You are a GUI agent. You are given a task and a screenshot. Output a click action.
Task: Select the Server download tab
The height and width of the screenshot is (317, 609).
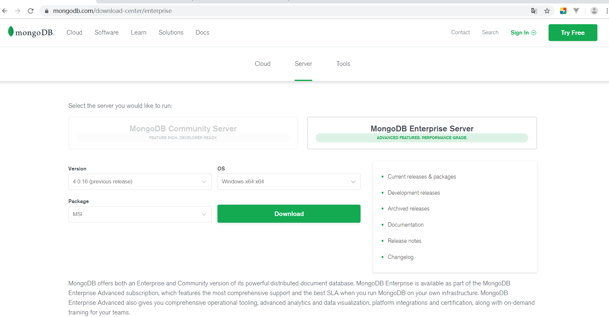(303, 64)
